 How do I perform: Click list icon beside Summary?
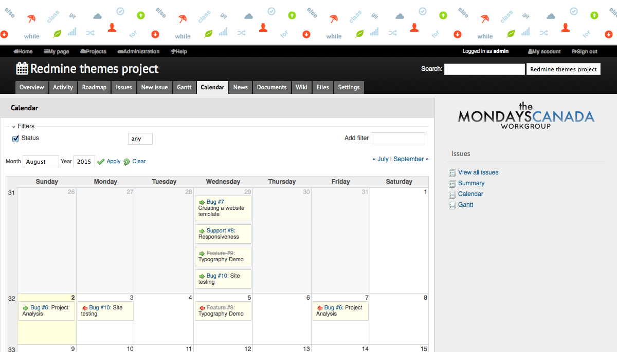tap(452, 184)
